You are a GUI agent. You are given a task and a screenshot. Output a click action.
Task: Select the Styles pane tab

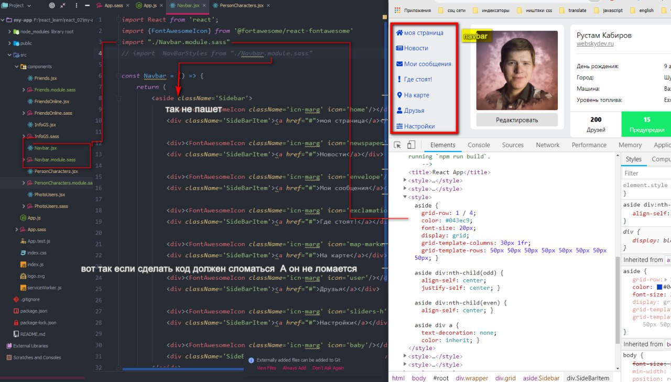click(x=633, y=159)
